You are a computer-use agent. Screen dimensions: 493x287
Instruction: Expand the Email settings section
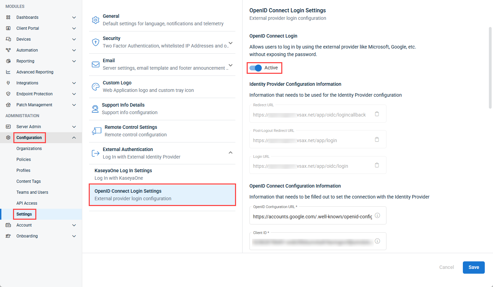[231, 65]
